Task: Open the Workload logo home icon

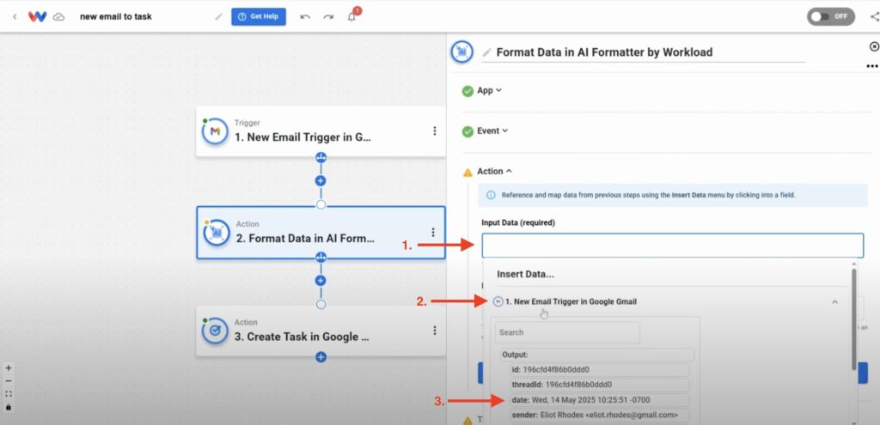Action: click(37, 17)
